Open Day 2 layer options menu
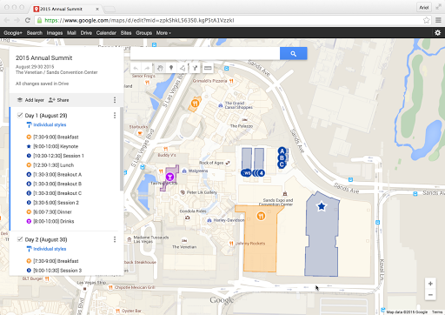 point(115,239)
